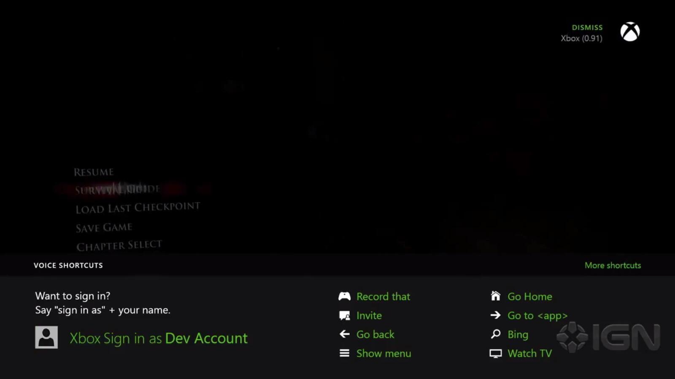Click the 'Want to sign in?' text
This screenshot has width=675, height=379.
tap(73, 296)
